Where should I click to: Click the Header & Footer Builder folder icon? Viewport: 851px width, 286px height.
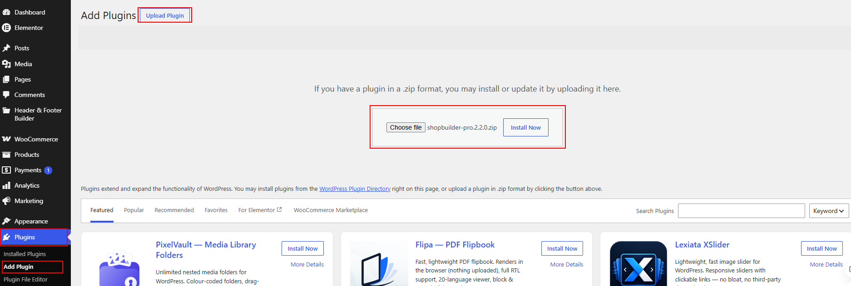click(x=6, y=110)
